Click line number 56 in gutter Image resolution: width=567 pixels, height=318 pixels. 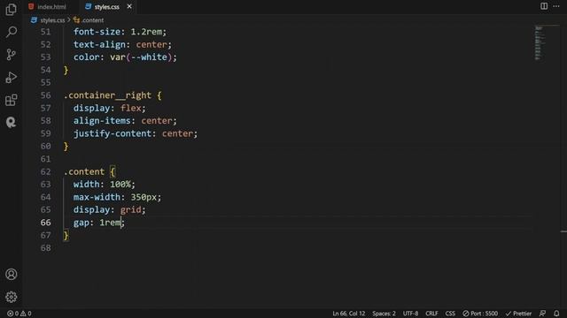[45, 95]
